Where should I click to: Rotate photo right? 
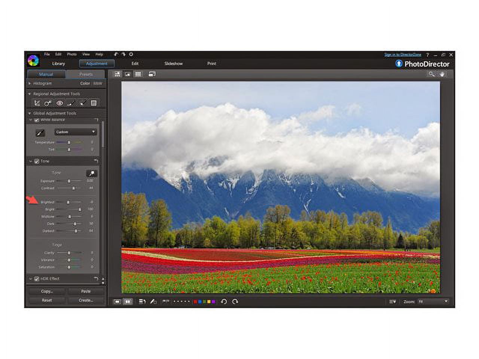coord(235,301)
